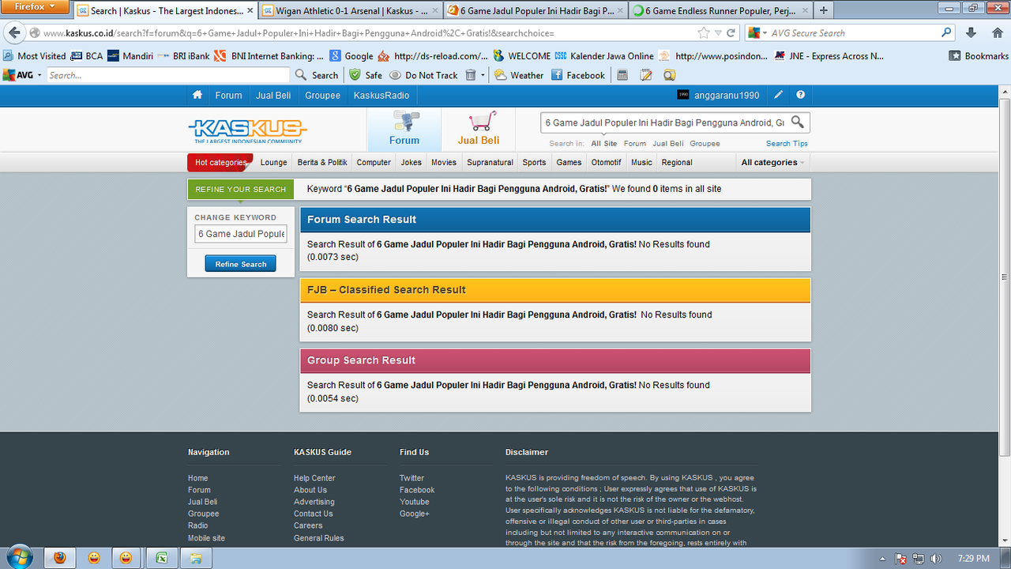Open Supranatural category
Image resolution: width=1011 pixels, height=569 pixels.
(490, 162)
